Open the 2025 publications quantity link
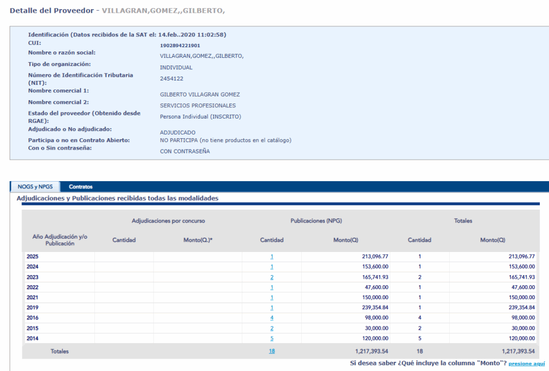 [x=272, y=257]
